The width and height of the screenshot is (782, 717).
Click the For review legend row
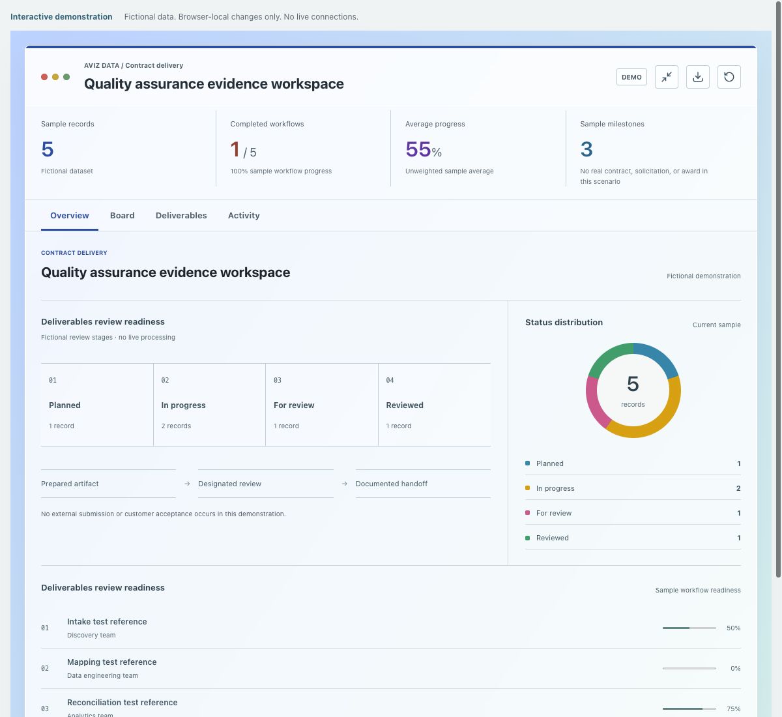pyautogui.click(x=633, y=513)
